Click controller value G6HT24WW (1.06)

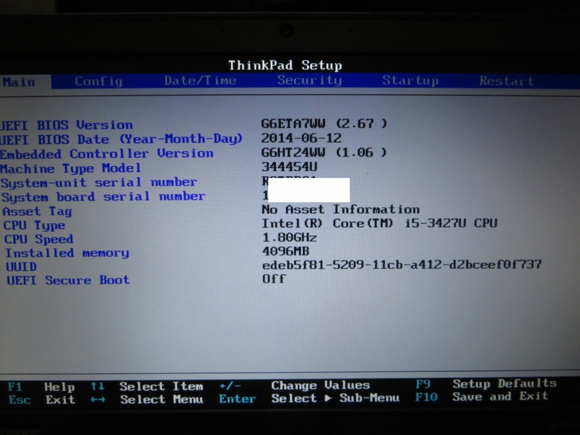pyautogui.click(x=324, y=152)
